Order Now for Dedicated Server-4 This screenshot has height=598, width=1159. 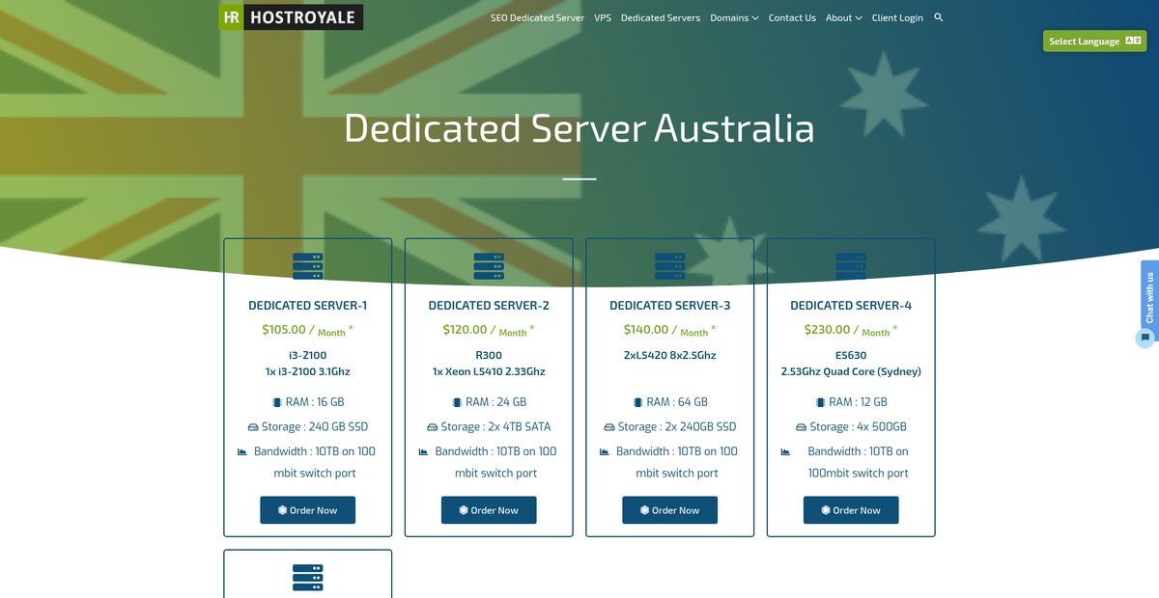pyautogui.click(x=851, y=510)
